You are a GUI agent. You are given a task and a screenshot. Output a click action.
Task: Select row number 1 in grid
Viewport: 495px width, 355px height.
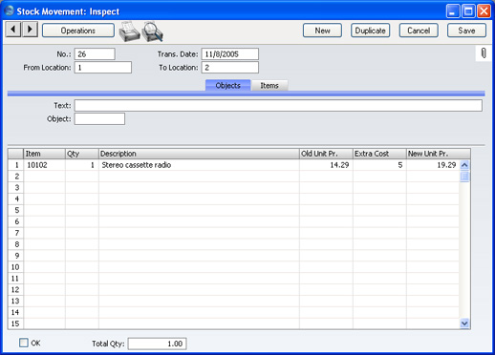tap(16, 165)
